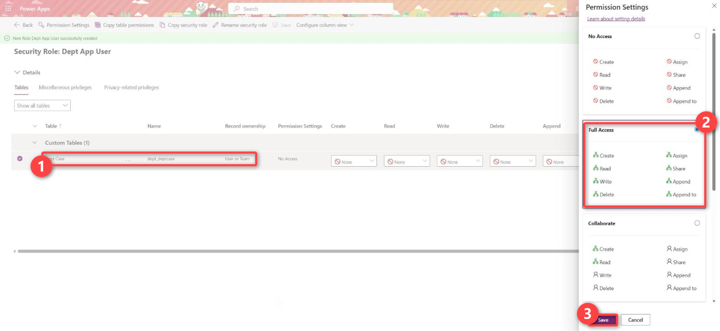Click Rename security role command
The height and width of the screenshot is (331, 720).
tap(240, 25)
